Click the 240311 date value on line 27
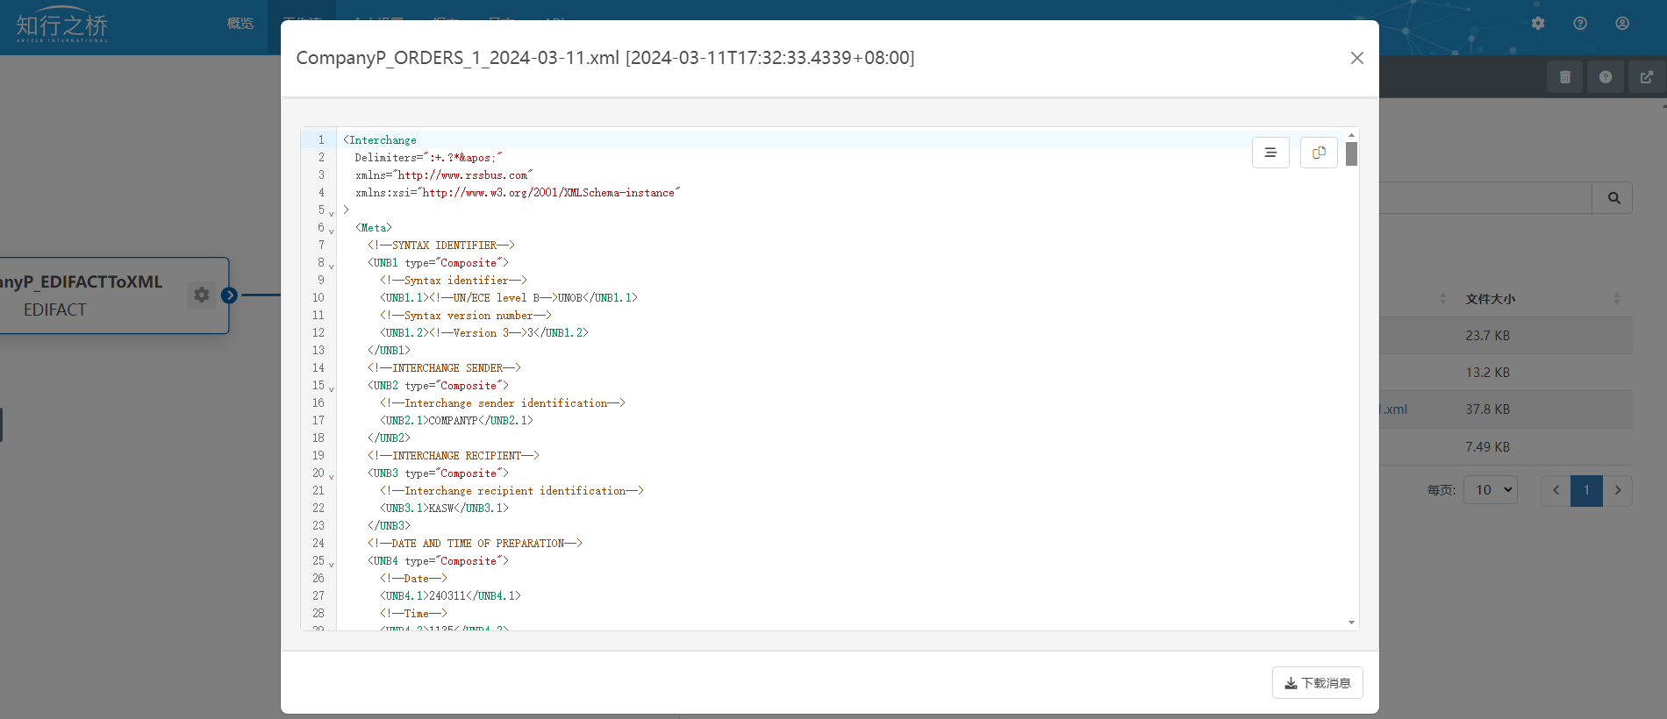Screen dimensions: 1667x719 [447, 596]
